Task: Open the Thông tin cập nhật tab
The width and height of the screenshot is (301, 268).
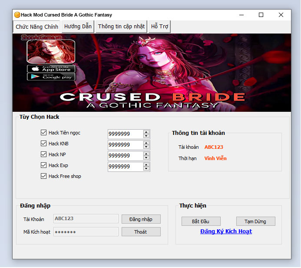Action: (x=121, y=27)
